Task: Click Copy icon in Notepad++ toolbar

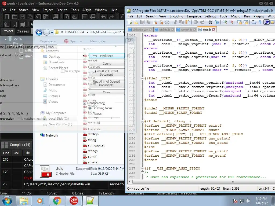Action: point(181,22)
